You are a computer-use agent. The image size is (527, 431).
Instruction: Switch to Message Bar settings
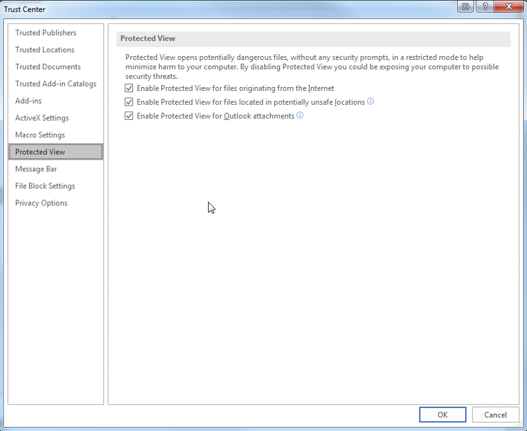point(36,169)
